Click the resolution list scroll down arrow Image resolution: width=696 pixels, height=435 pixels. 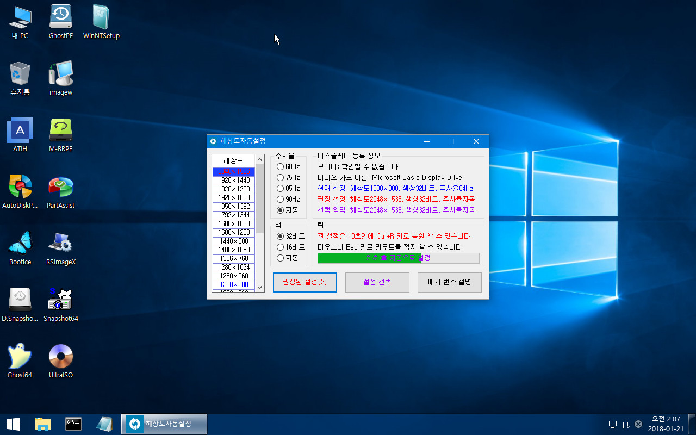pos(260,288)
